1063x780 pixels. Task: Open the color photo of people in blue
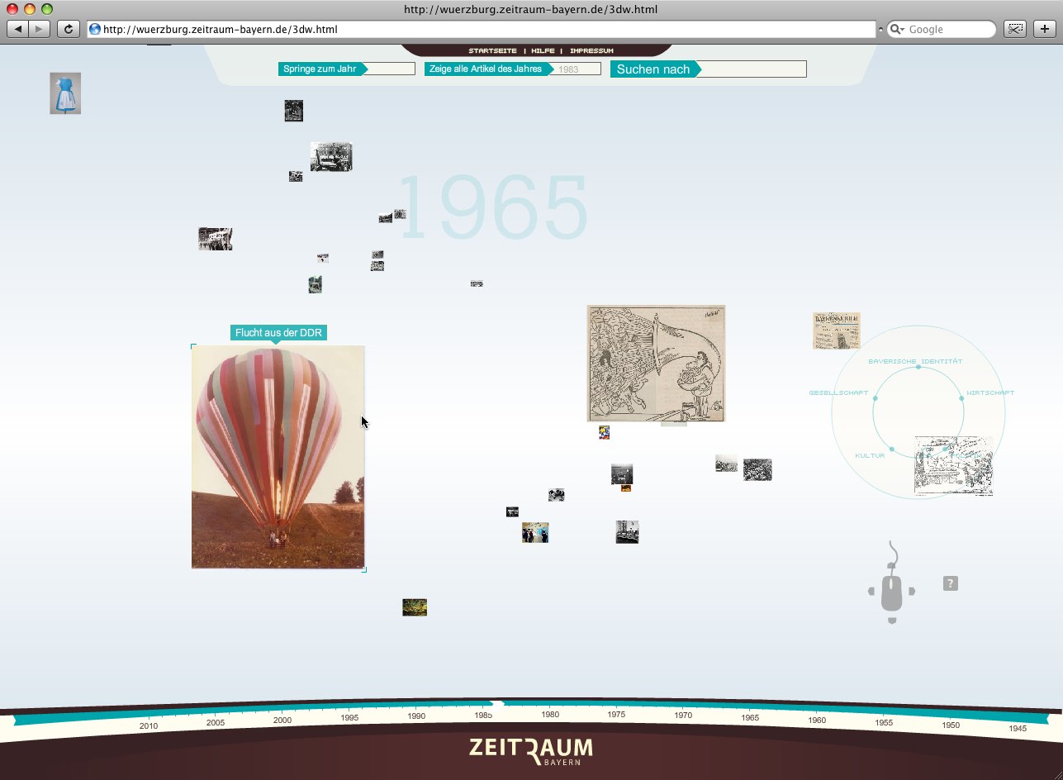535,532
